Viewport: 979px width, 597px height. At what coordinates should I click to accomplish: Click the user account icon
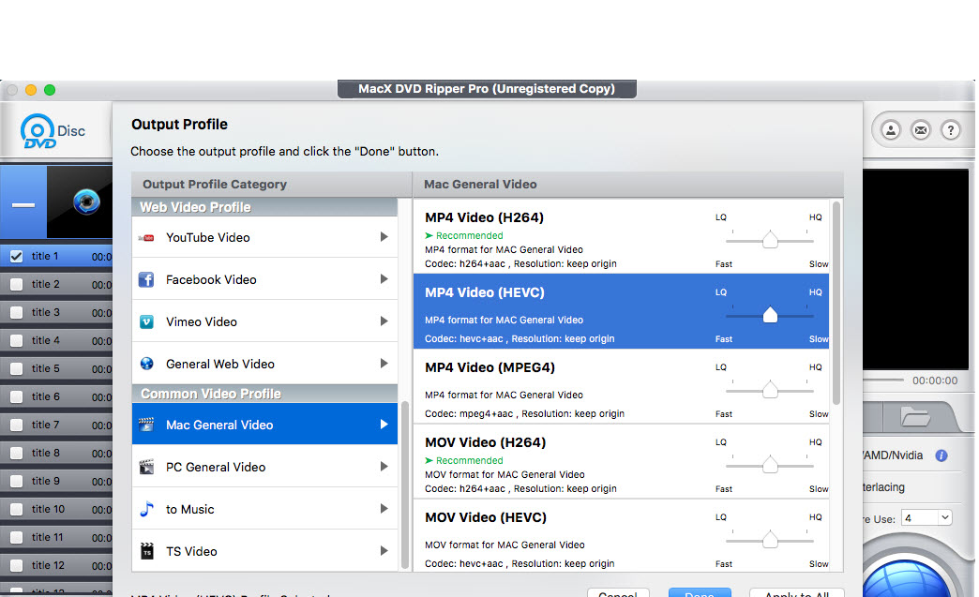click(x=891, y=130)
